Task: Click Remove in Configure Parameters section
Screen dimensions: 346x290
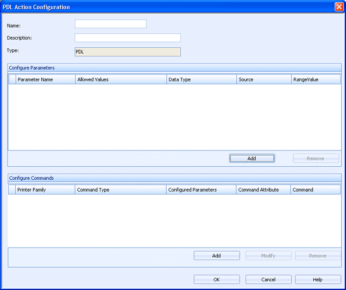Action: pyautogui.click(x=316, y=158)
